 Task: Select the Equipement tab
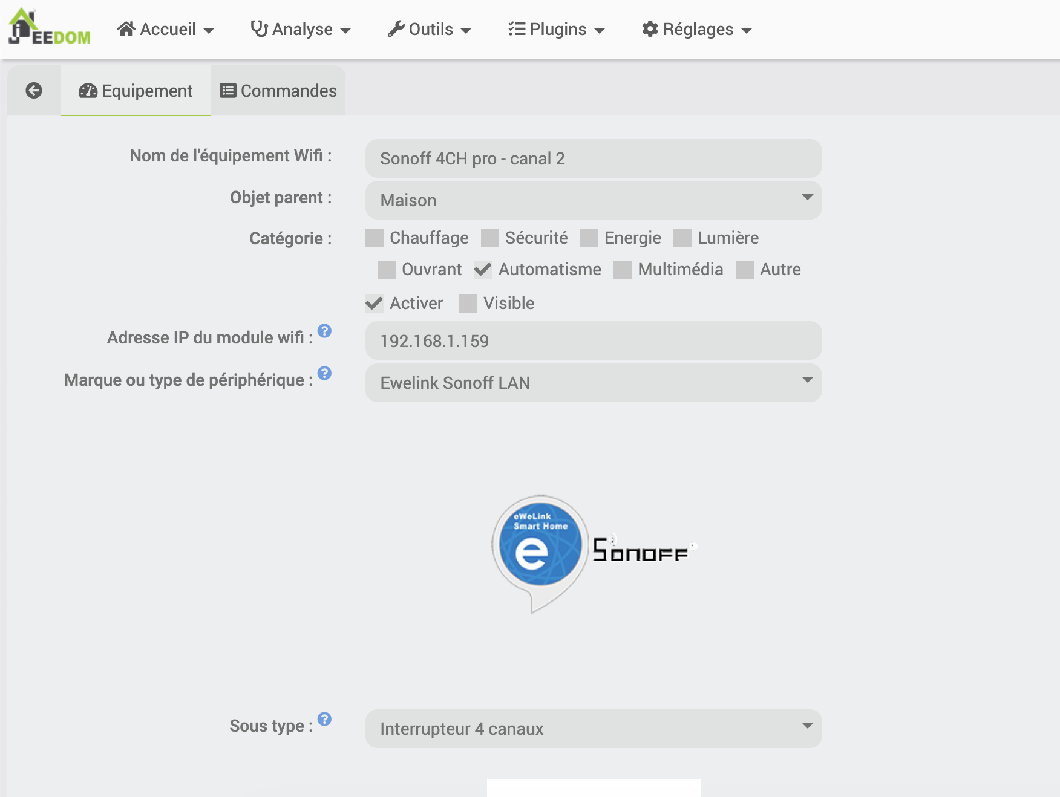(x=136, y=91)
